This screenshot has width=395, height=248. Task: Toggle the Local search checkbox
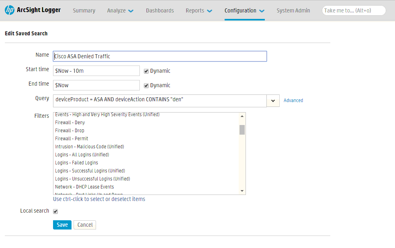coord(55,211)
